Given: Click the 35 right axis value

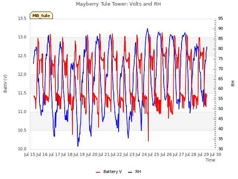Looking at the screenshot, I should [221, 139].
